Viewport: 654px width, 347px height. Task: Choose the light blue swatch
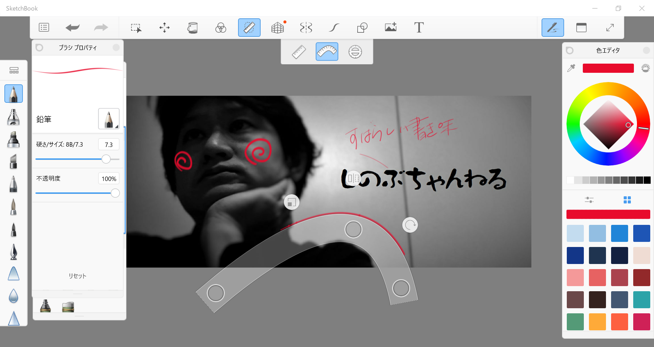(x=575, y=233)
